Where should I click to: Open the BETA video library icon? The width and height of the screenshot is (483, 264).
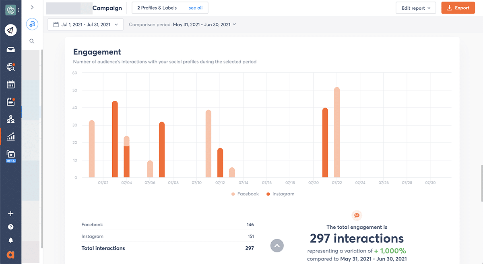pos(11,154)
